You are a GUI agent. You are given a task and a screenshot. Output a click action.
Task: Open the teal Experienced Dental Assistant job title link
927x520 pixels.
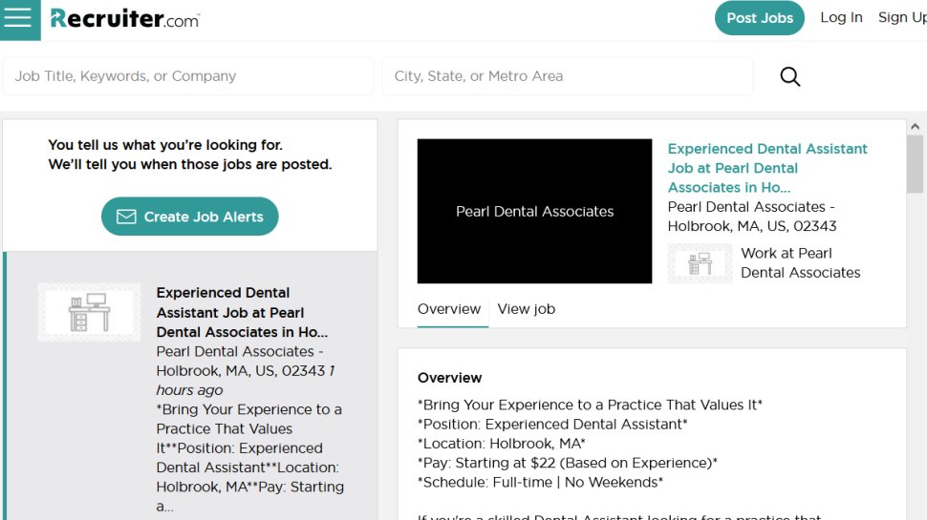(766, 168)
